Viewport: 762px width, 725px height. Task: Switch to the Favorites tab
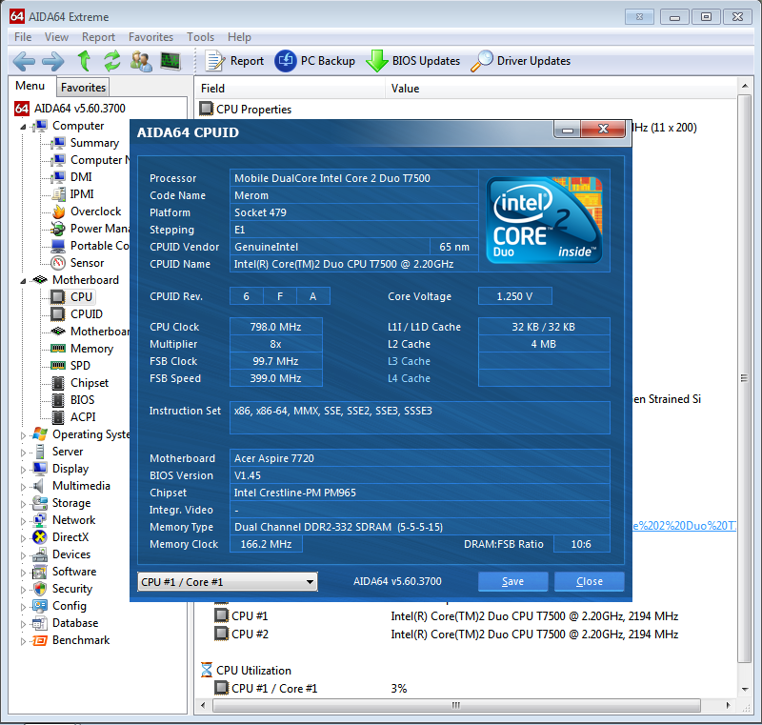click(83, 88)
